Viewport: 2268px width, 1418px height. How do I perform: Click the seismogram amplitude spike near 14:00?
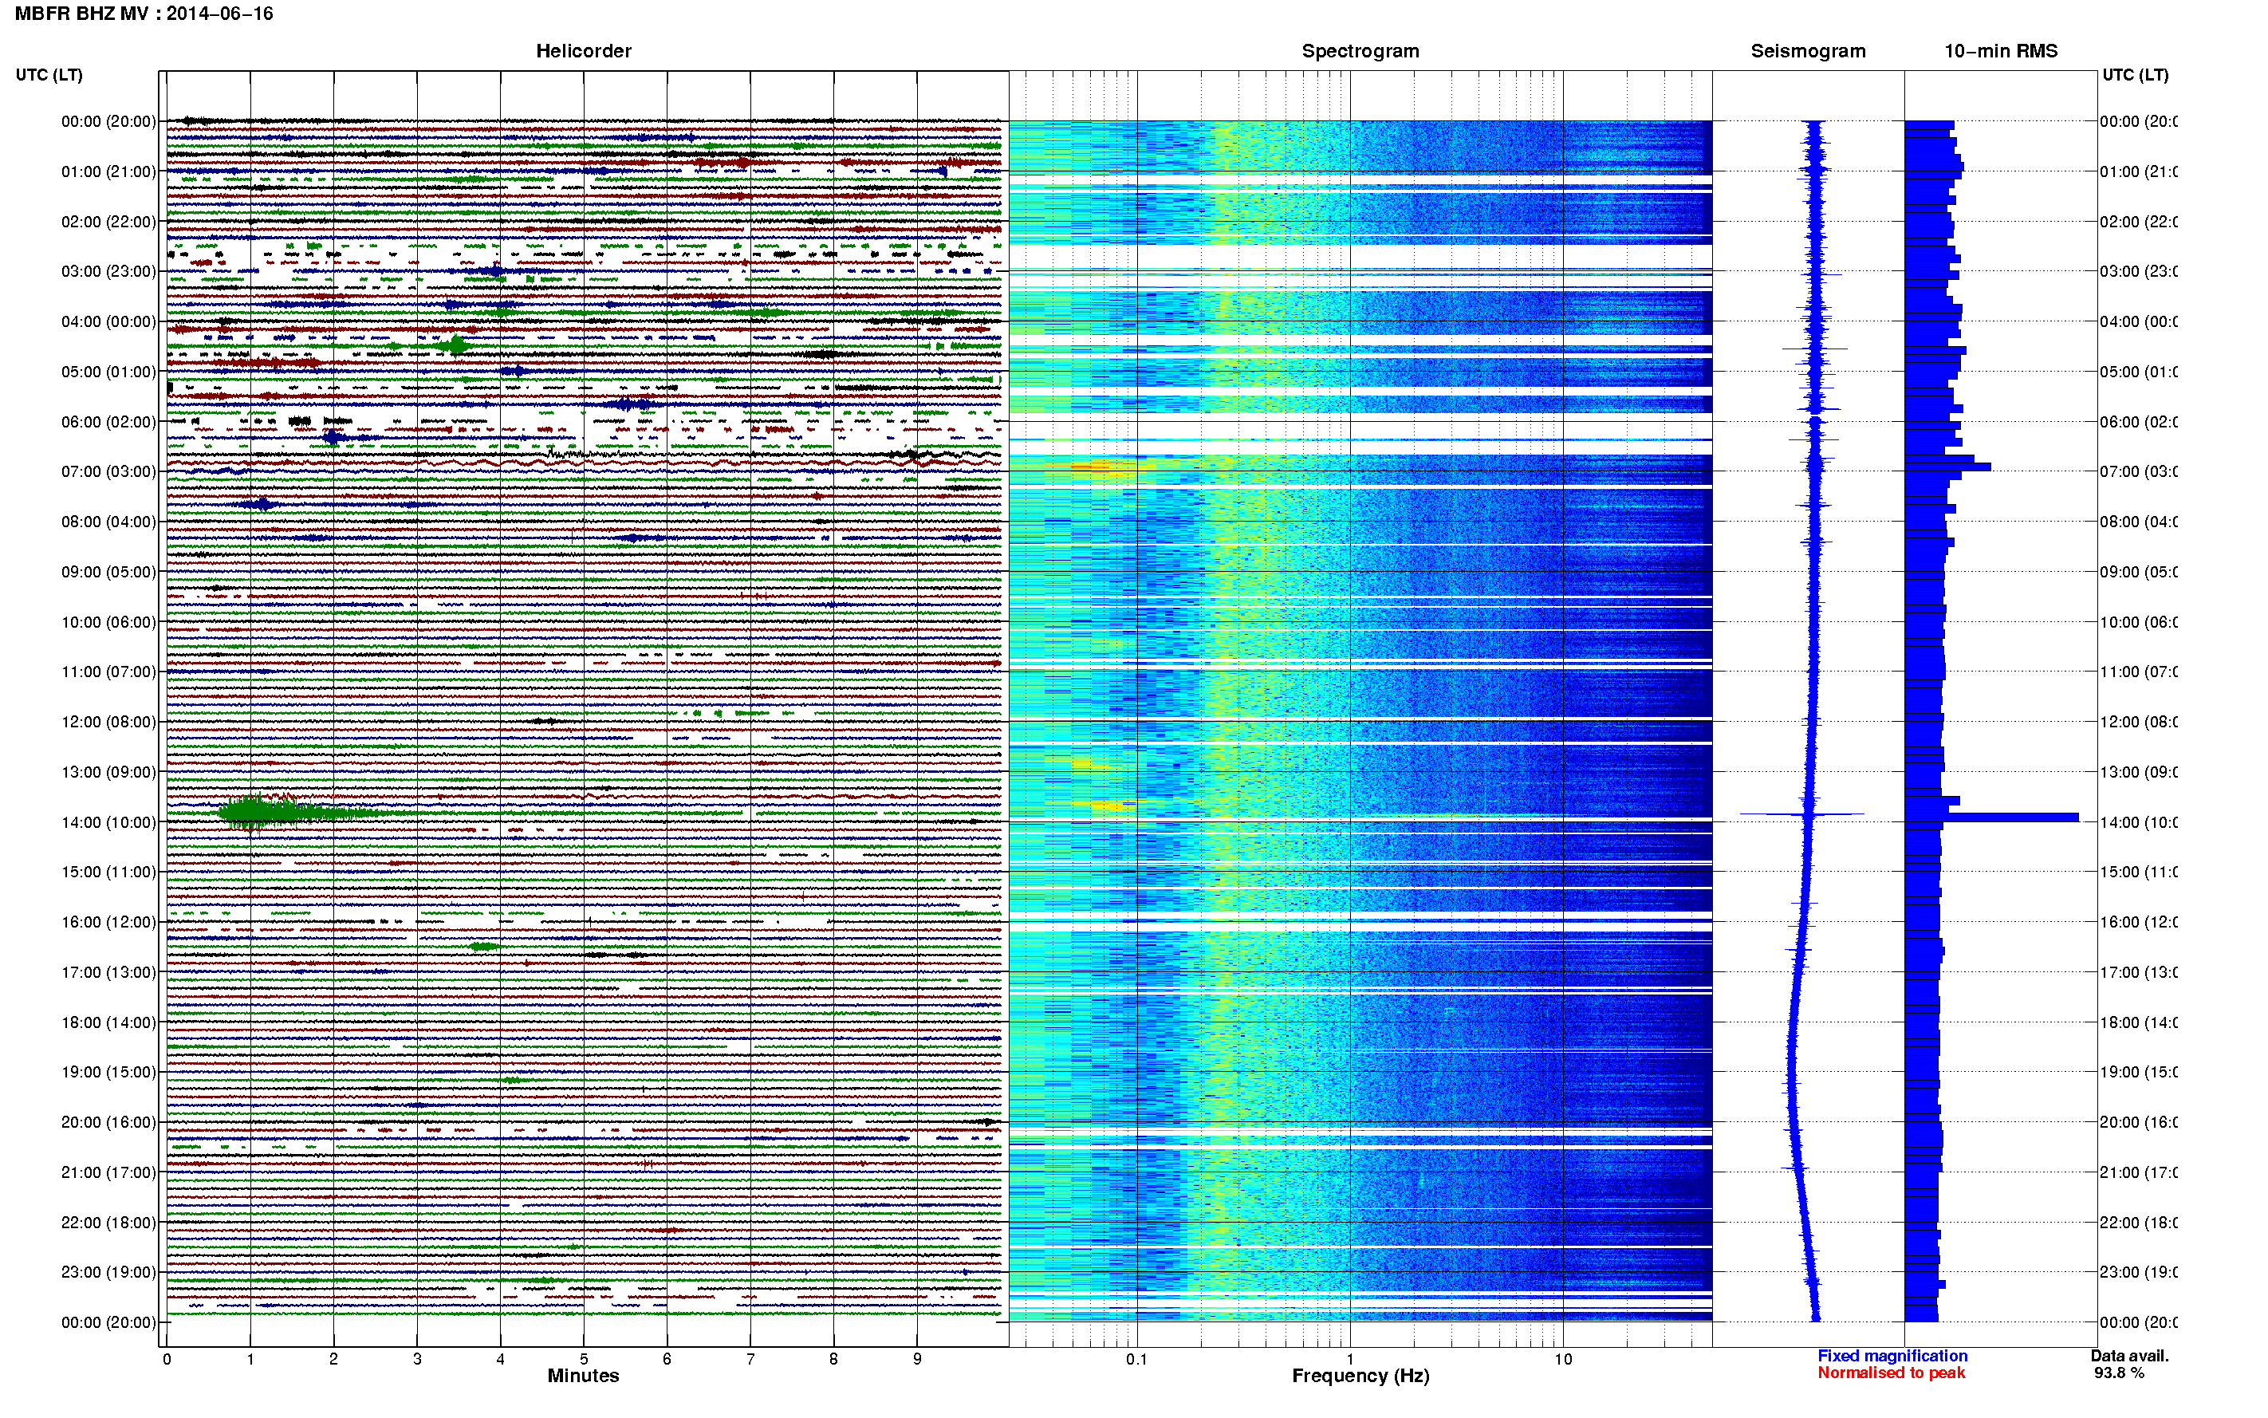coord(1802,814)
